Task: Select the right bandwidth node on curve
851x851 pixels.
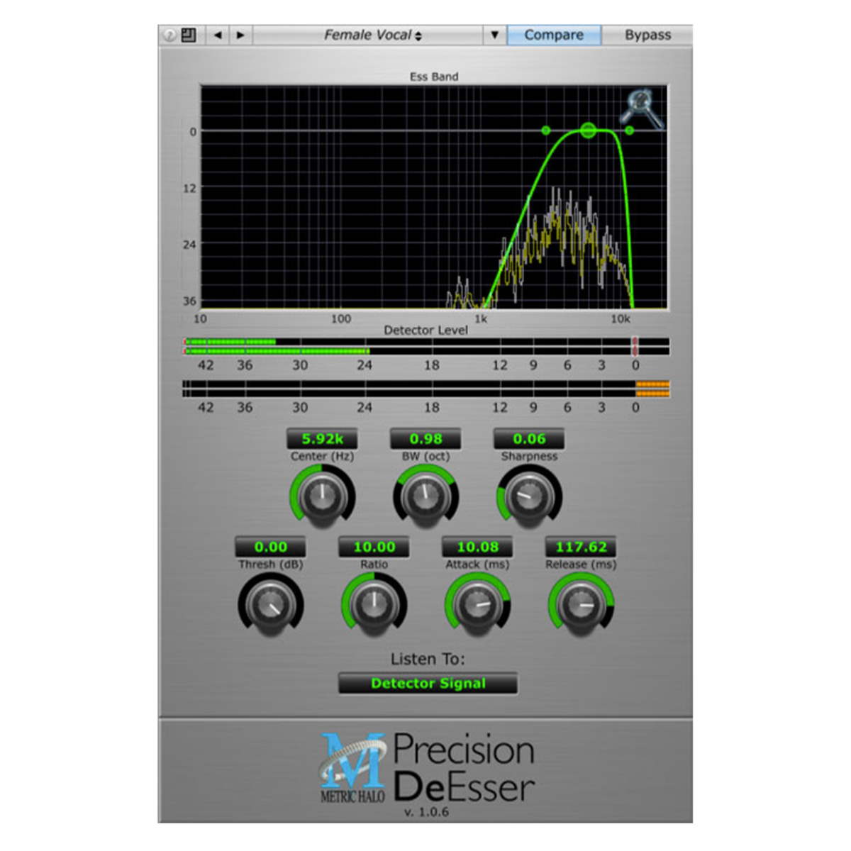Action: tap(629, 130)
